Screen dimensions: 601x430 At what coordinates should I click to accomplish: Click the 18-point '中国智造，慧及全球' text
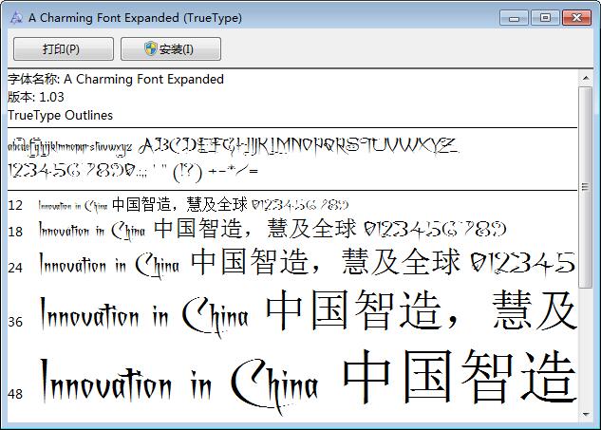pos(254,229)
